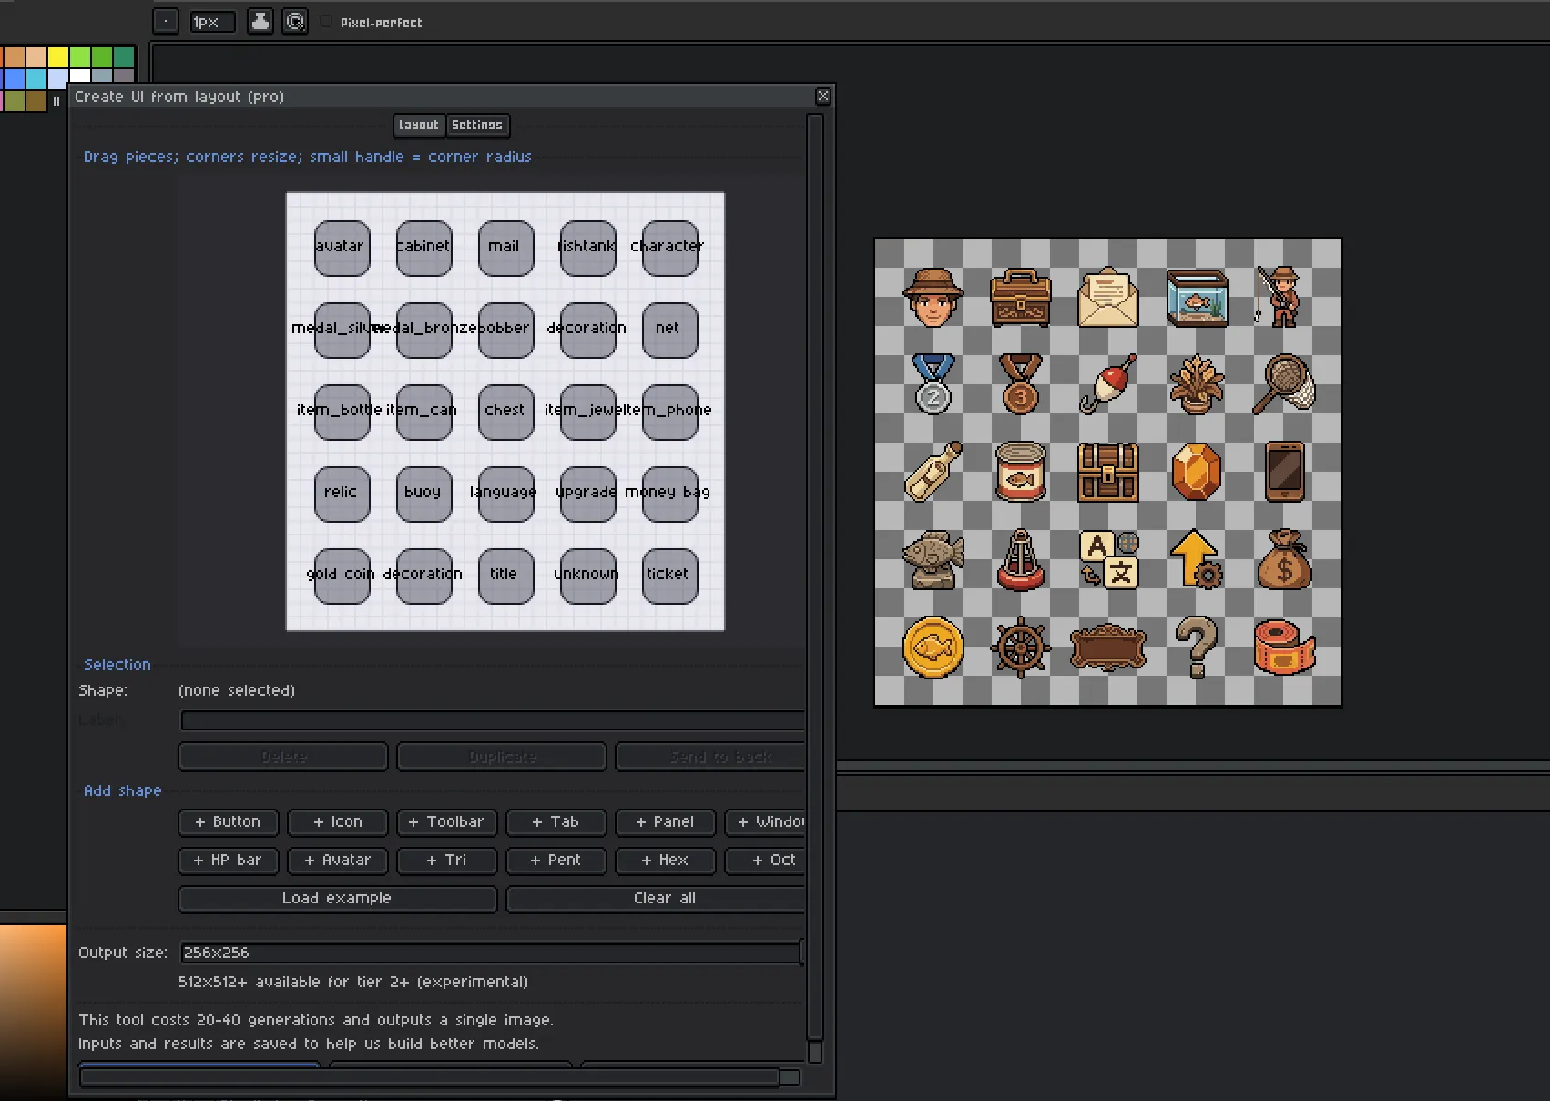The image size is (1550, 1101).
Task: Click the Clear all button
Action: (656, 899)
